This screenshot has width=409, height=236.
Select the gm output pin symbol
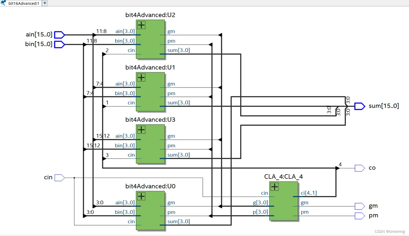click(360, 206)
